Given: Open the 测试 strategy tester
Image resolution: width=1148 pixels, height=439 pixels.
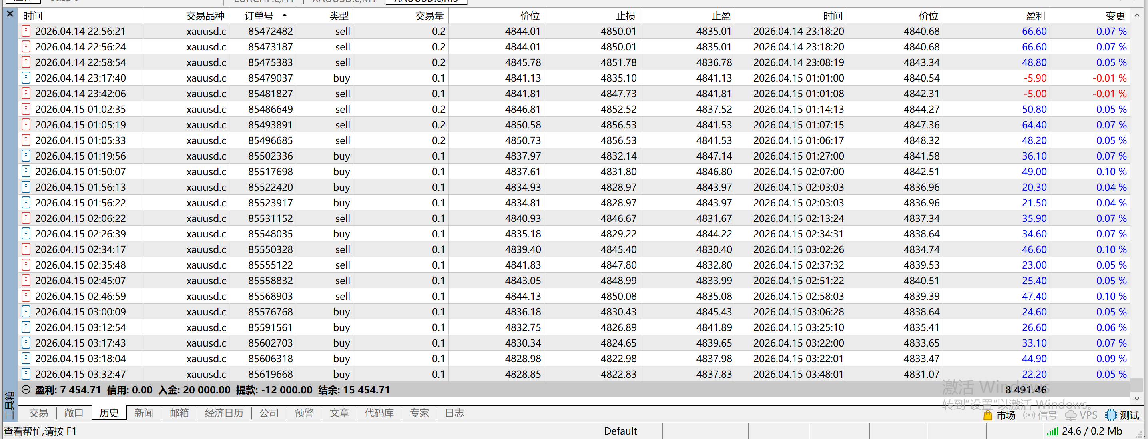Looking at the screenshot, I should click(x=1122, y=415).
